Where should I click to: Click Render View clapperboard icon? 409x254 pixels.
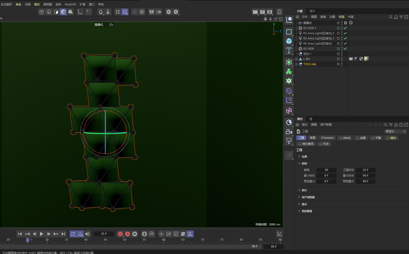pyautogui.click(x=255, y=12)
